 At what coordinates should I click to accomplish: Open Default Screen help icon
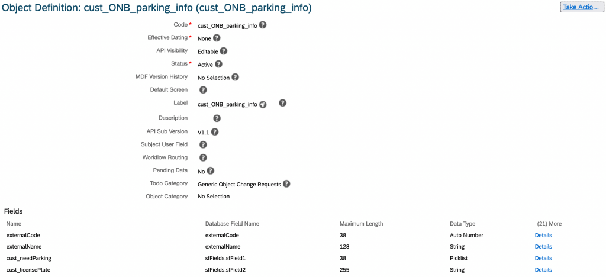coord(203,90)
